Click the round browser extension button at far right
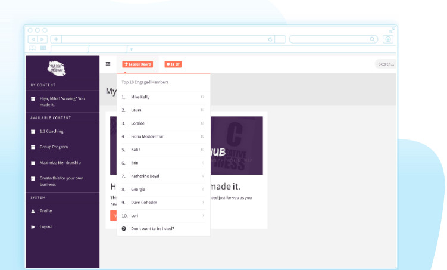This screenshot has width=447, height=270. (x=388, y=39)
